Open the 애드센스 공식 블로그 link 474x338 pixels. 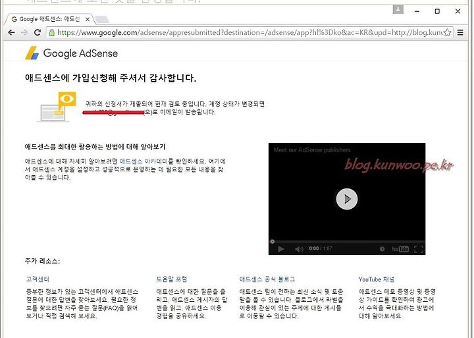coord(267,279)
